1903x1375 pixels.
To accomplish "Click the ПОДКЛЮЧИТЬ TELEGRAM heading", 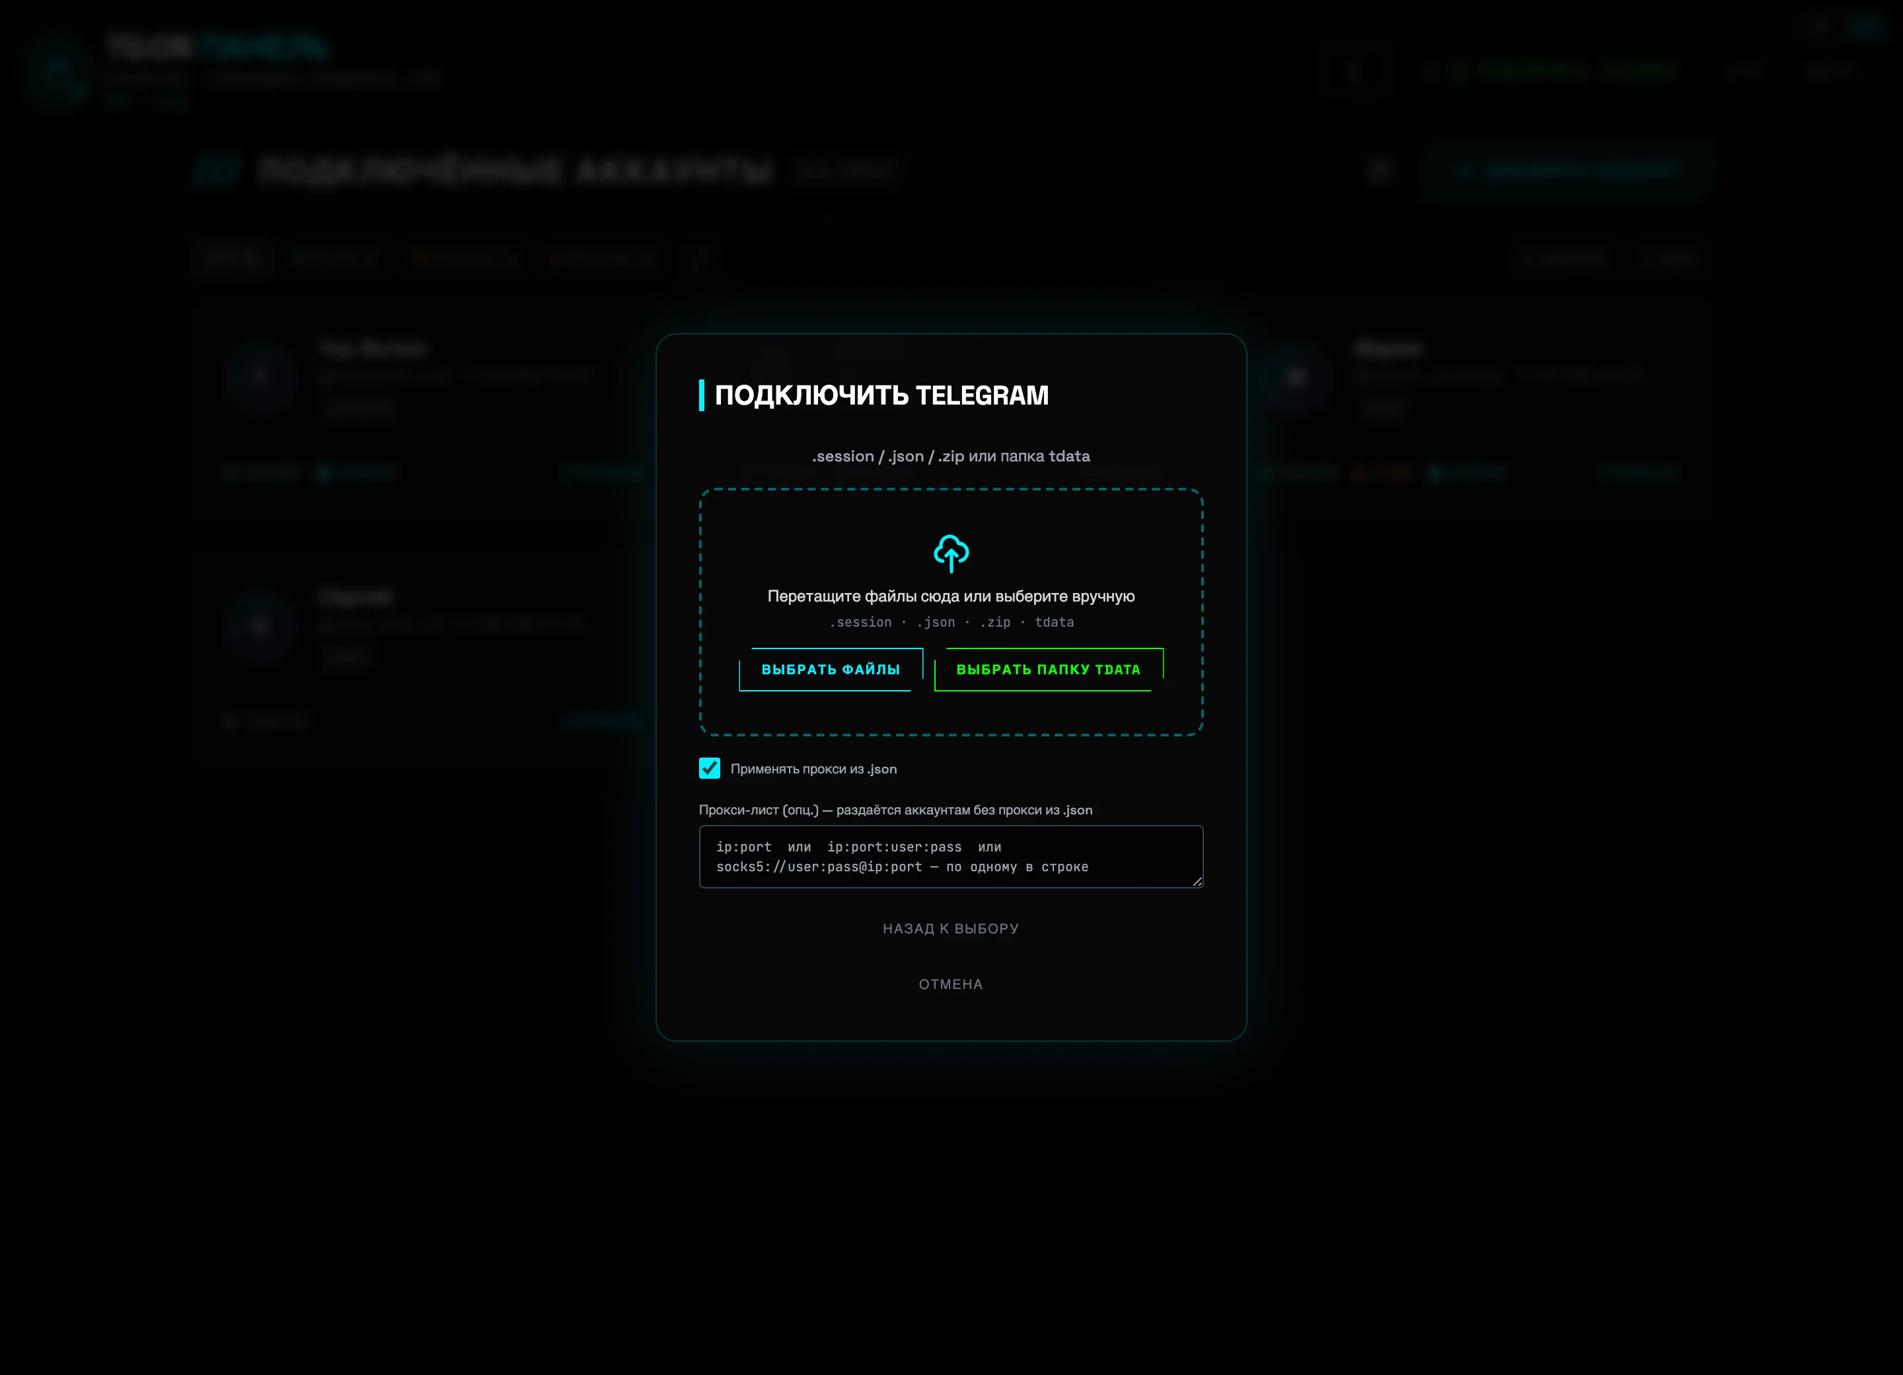I will click(x=881, y=395).
